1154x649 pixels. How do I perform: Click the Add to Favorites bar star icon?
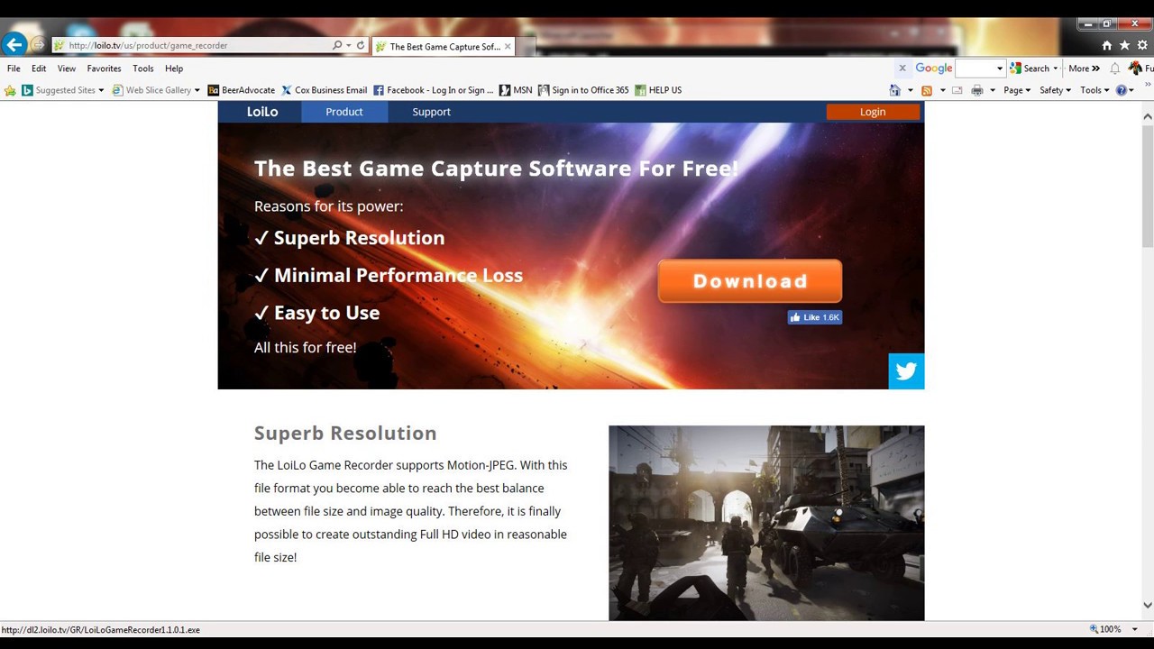[10, 90]
